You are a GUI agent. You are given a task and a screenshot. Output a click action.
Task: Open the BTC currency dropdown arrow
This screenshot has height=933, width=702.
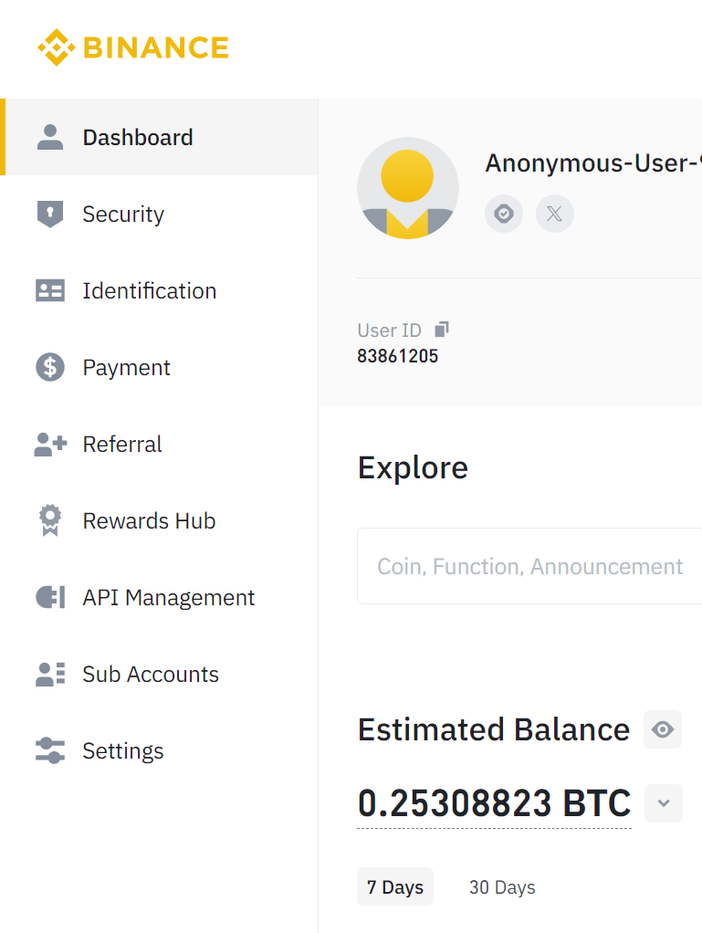pyautogui.click(x=664, y=803)
